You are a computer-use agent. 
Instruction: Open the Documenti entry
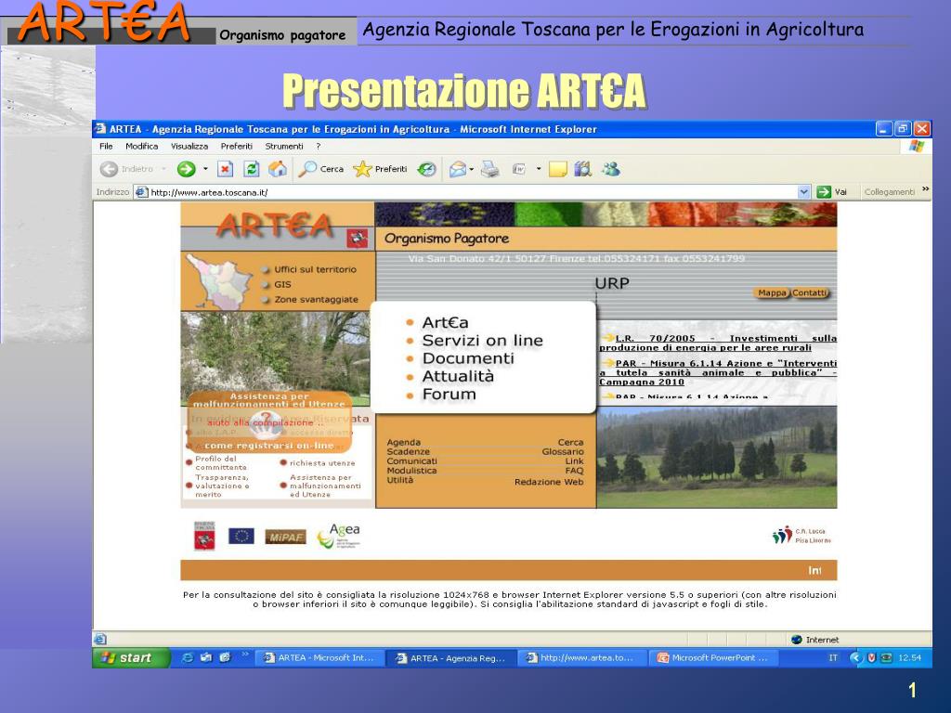(468, 358)
